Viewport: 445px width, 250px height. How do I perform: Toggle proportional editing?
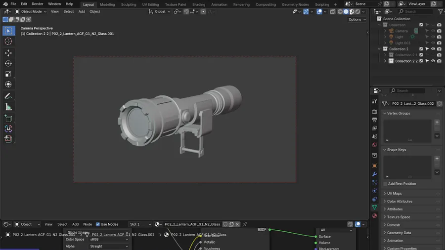[x=203, y=12]
